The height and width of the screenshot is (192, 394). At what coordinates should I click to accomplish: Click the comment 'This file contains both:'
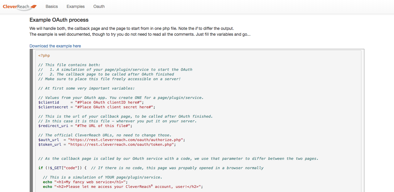(69, 65)
